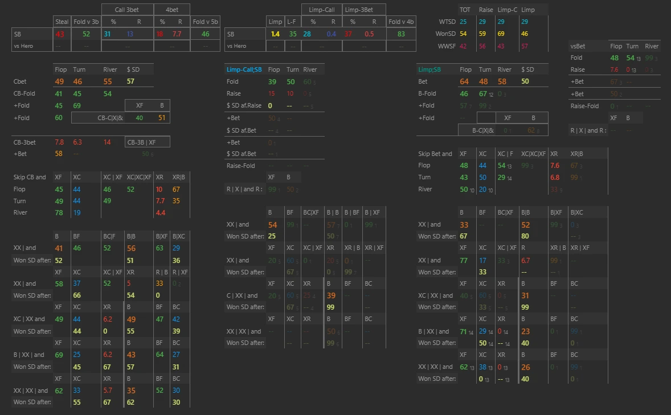Image resolution: width=671 pixels, height=415 pixels.
Task: Click Limp;SB Bet $ SD value 50
Action: tap(525, 81)
